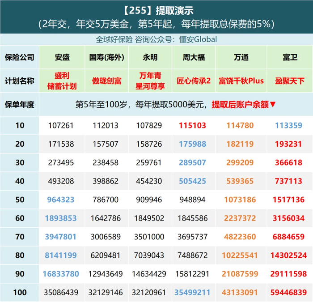Select the 保险公司 row header
The image size is (313, 302).
[x=20, y=57]
